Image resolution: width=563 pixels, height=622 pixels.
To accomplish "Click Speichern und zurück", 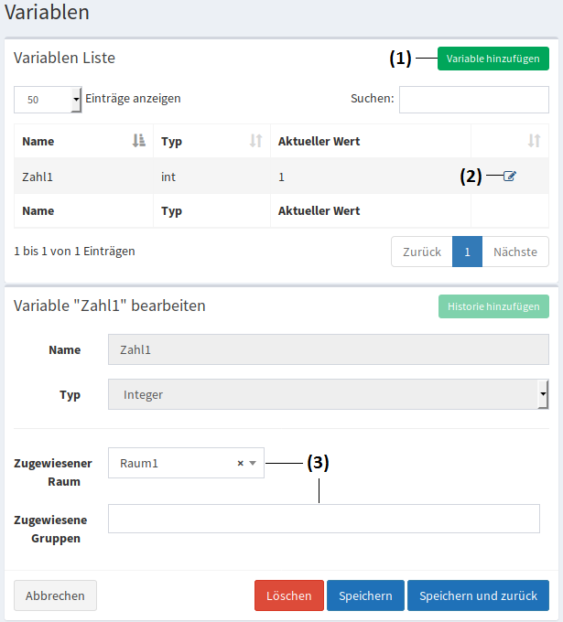I will (x=478, y=595).
